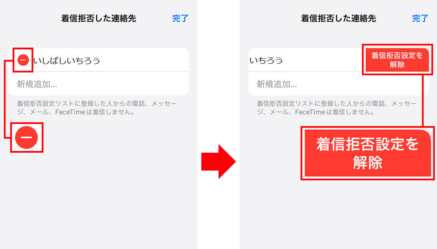
Task: Tap 完了 on the right screen
Action: coord(420,19)
